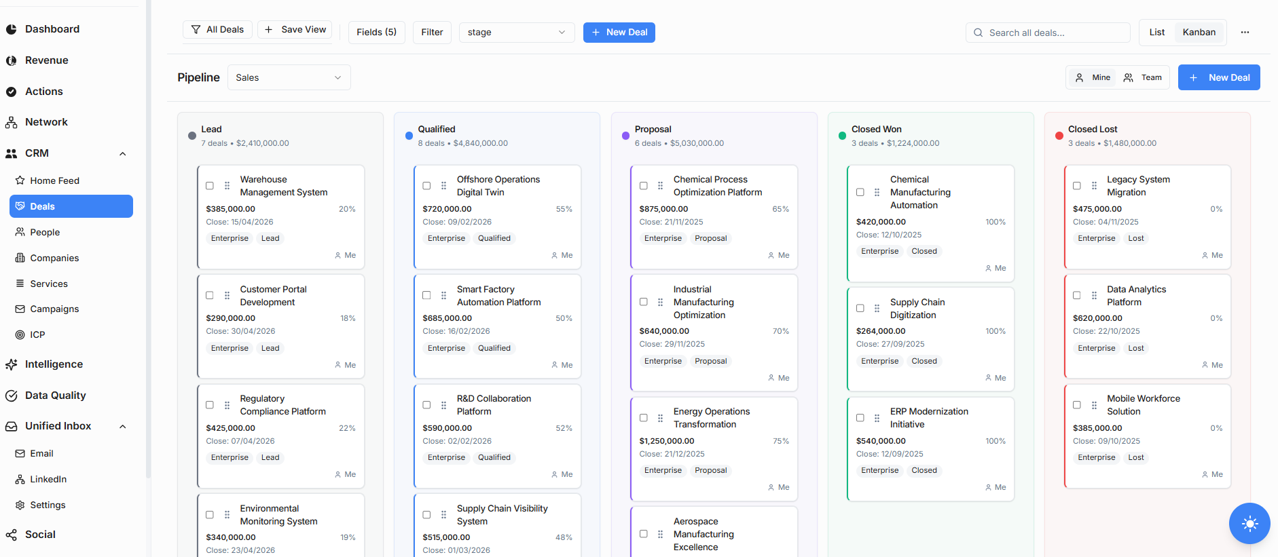1278x557 pixels.
Task: Click the Save View button
Action: click(x=295, y=30)
